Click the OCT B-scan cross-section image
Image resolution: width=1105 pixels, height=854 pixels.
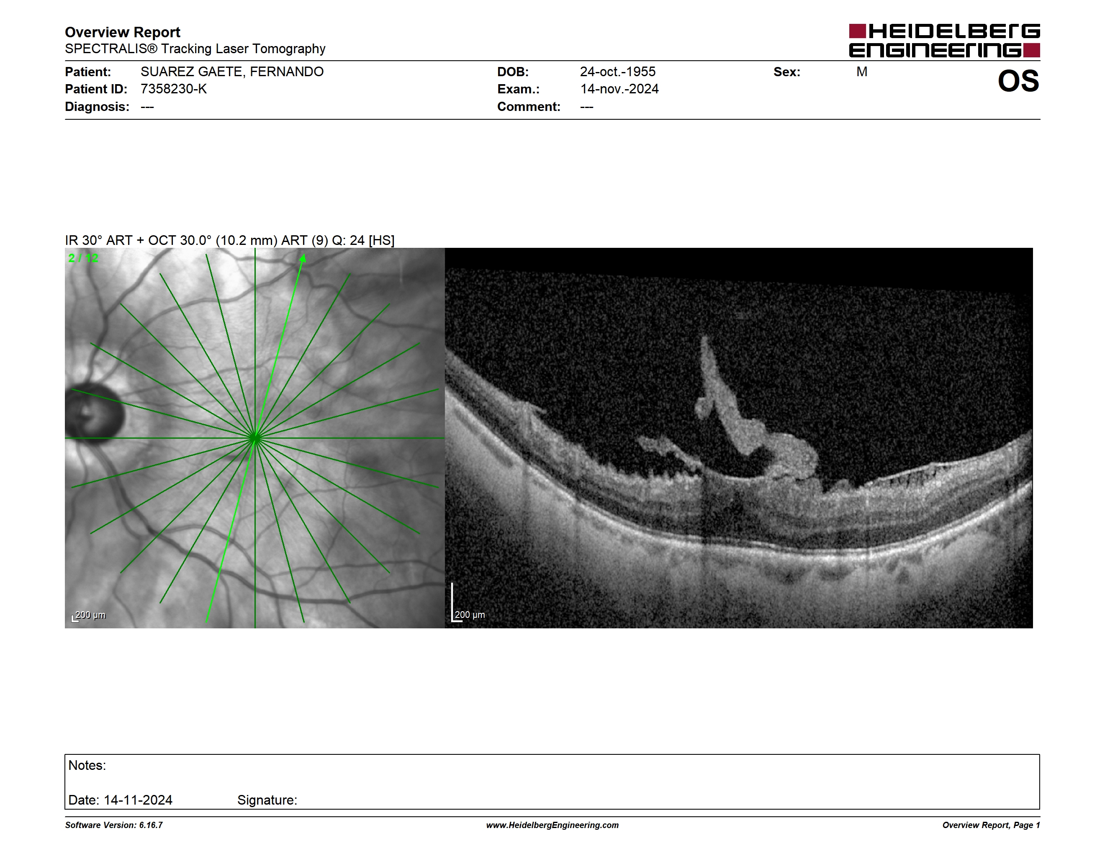tap(739, 438)
